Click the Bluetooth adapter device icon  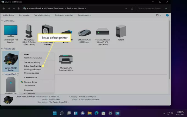[x=67, y=32]
